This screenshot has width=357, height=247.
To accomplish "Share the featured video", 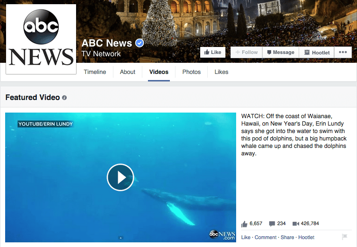I will pos(287,237).
